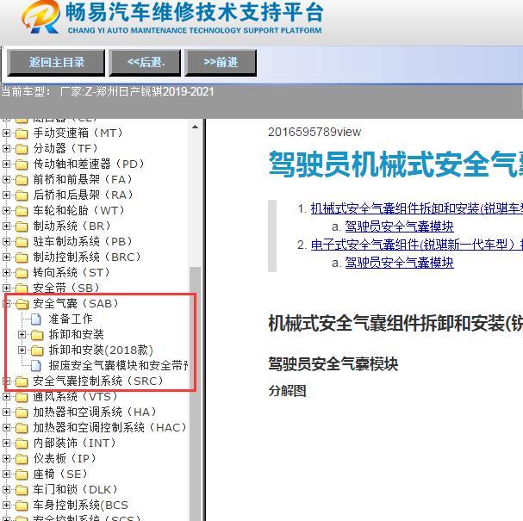Image resolution: width=523 pixels, height=521 pixels.
Task: Click the 准备工作 document icon
Action: [x=36, y=319]
